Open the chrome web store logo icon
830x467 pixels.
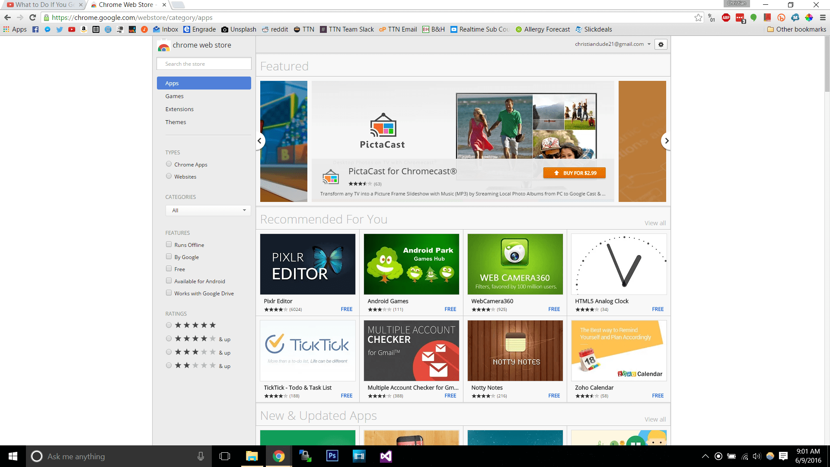[x=164, y=45]
